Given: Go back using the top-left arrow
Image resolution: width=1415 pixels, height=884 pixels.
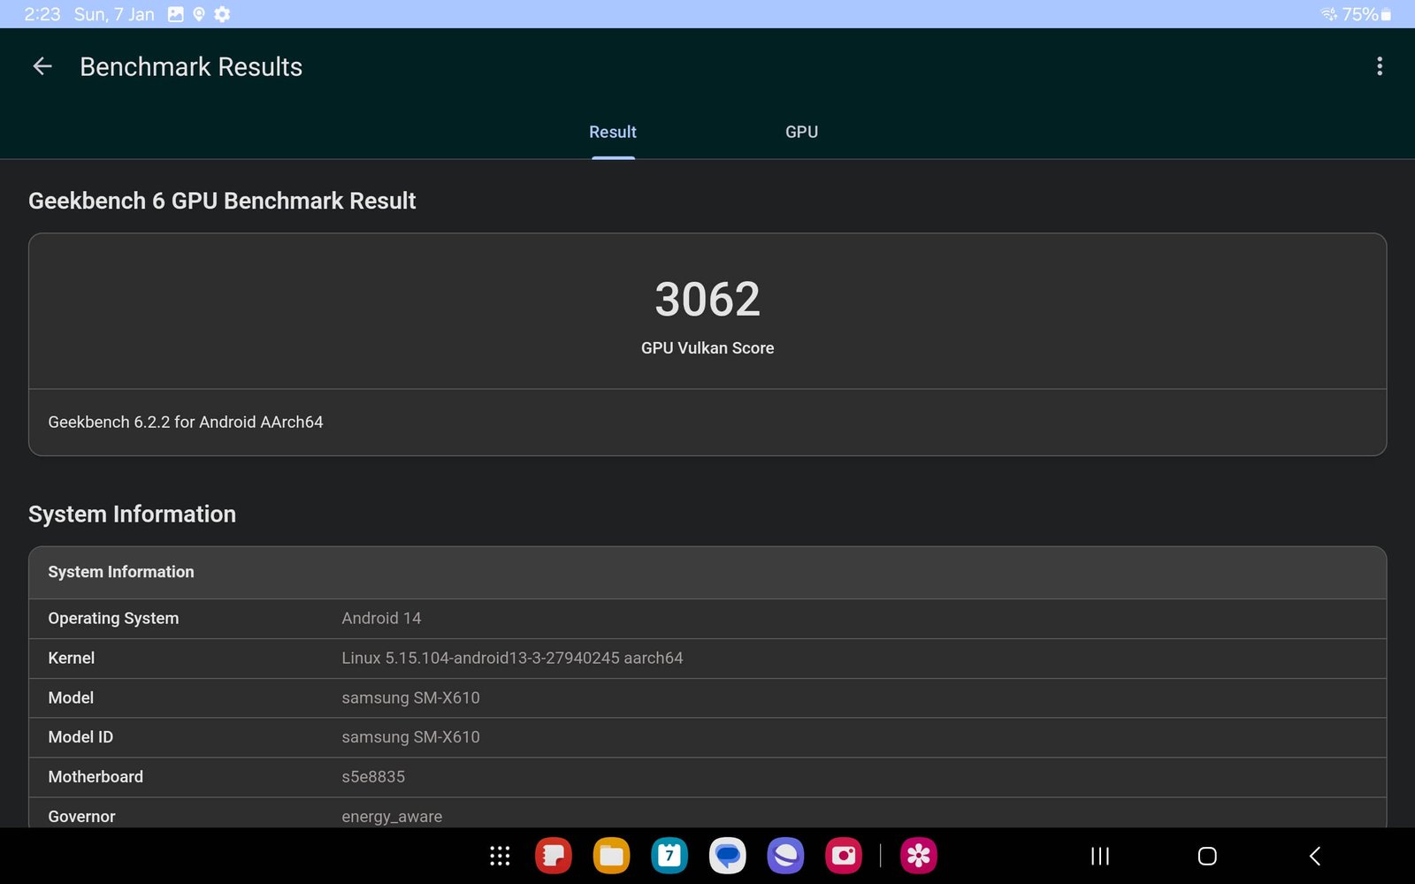Looking at the screenshot, I should (42, 66).
